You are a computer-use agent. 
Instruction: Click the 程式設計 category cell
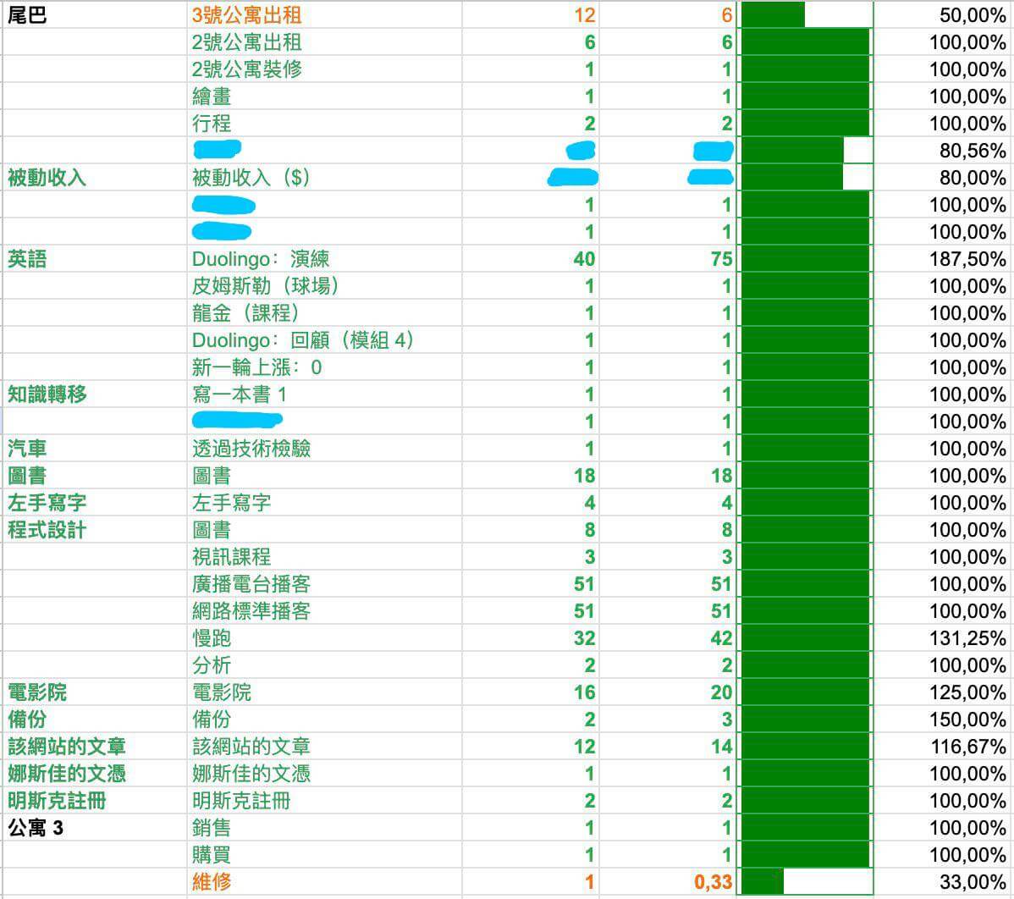(x=95, y=530)
